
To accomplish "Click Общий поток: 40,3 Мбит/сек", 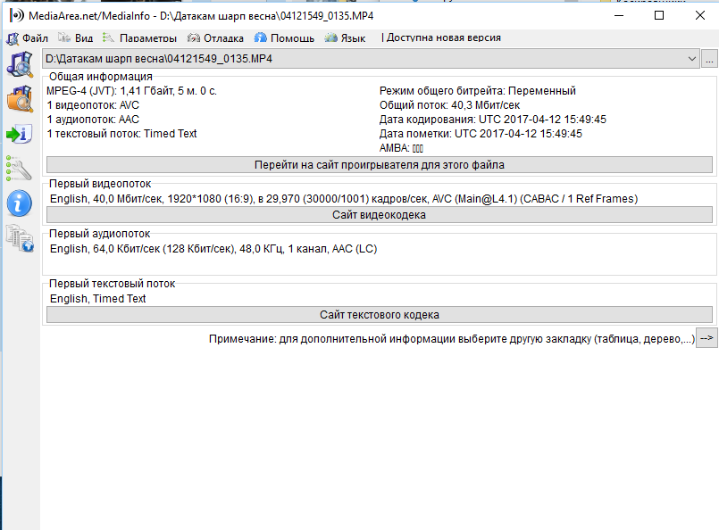I will 449,105.
